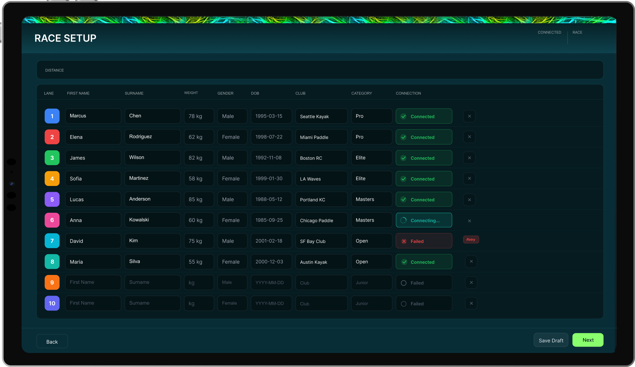Edit DOB field showing 1999-01-30
This screenshot has width=635, height=367.
click(x=271, y=179)
